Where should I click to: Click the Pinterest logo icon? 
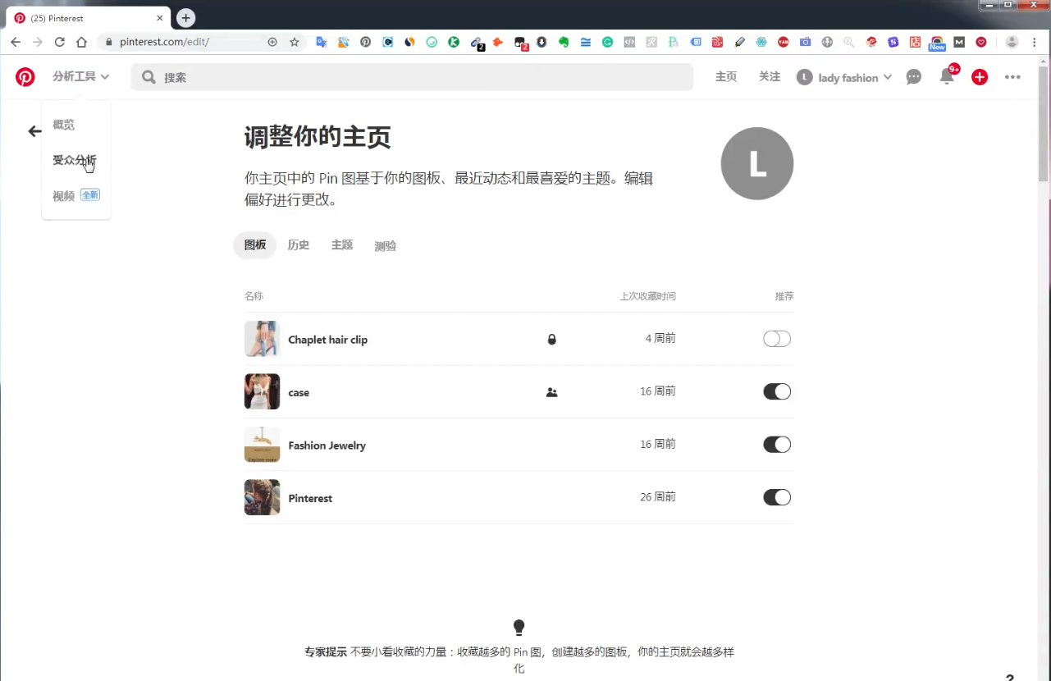[x=25, y=77]
